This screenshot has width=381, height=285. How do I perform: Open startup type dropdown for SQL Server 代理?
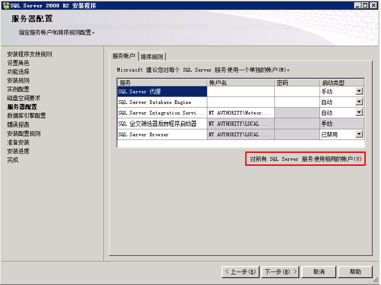[359, 91]
